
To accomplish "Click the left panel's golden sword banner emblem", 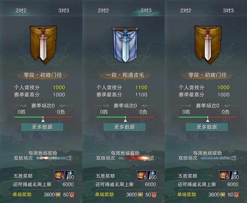I will (x=43, y=45).
